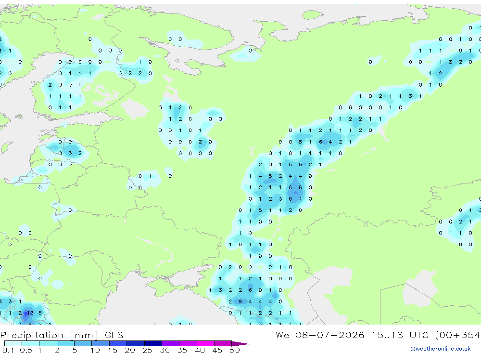Select the 'Precipitation [mm] GFS' title text
The width and height of the screenshot is (481, 353).
(x=62, y=335)
